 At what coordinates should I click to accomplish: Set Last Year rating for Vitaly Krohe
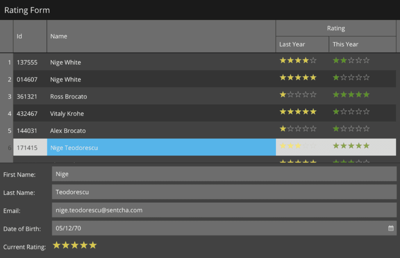coord(298,112)
